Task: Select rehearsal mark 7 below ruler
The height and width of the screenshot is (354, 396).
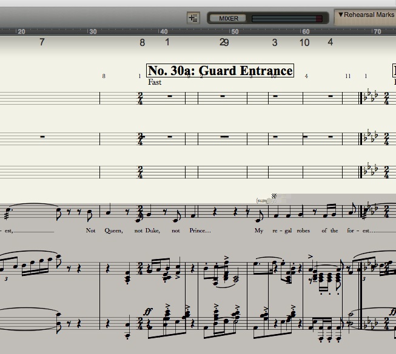Action: pos(42,42)
